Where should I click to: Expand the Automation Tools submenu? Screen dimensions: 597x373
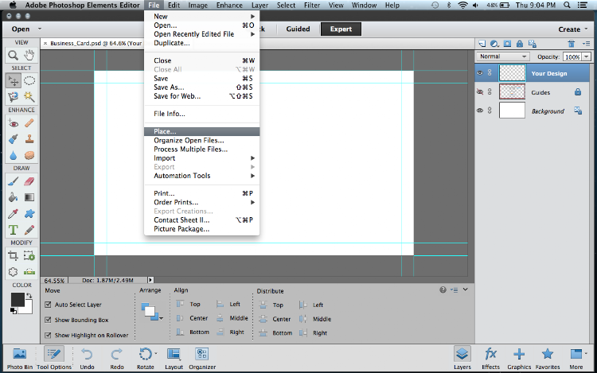coord(202,176)
